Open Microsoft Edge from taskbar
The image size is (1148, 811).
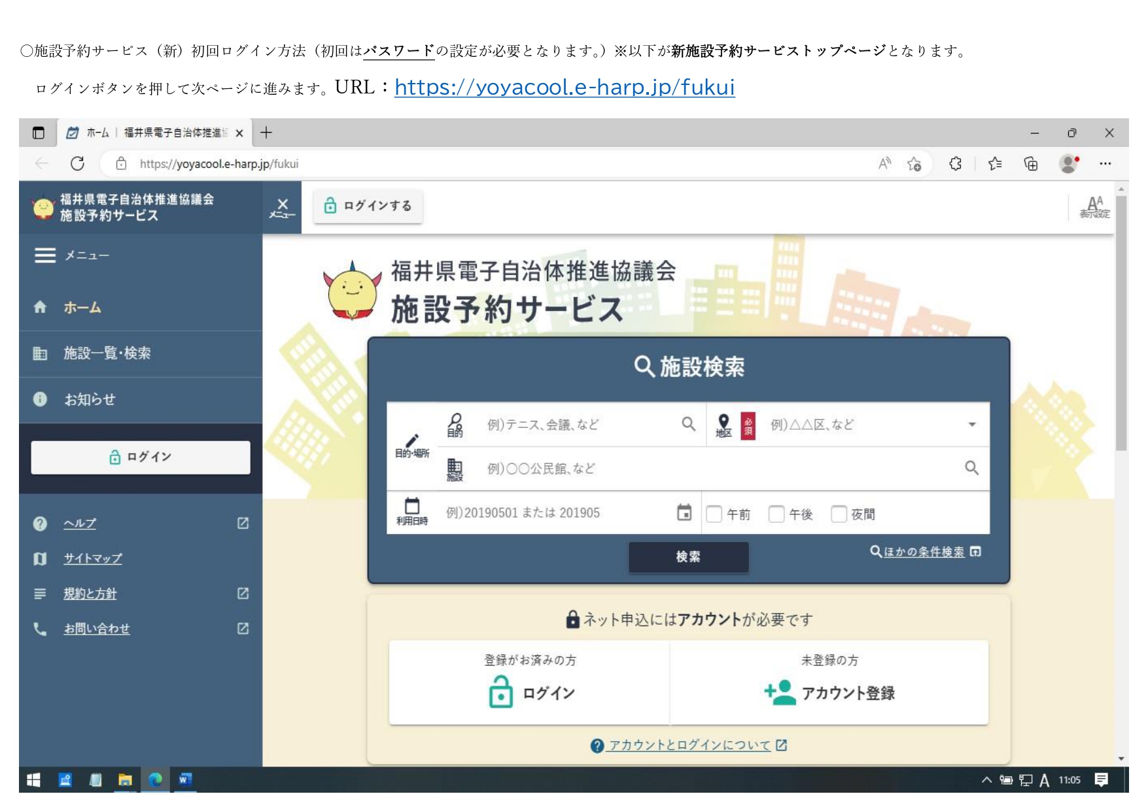tap(155, 780)
